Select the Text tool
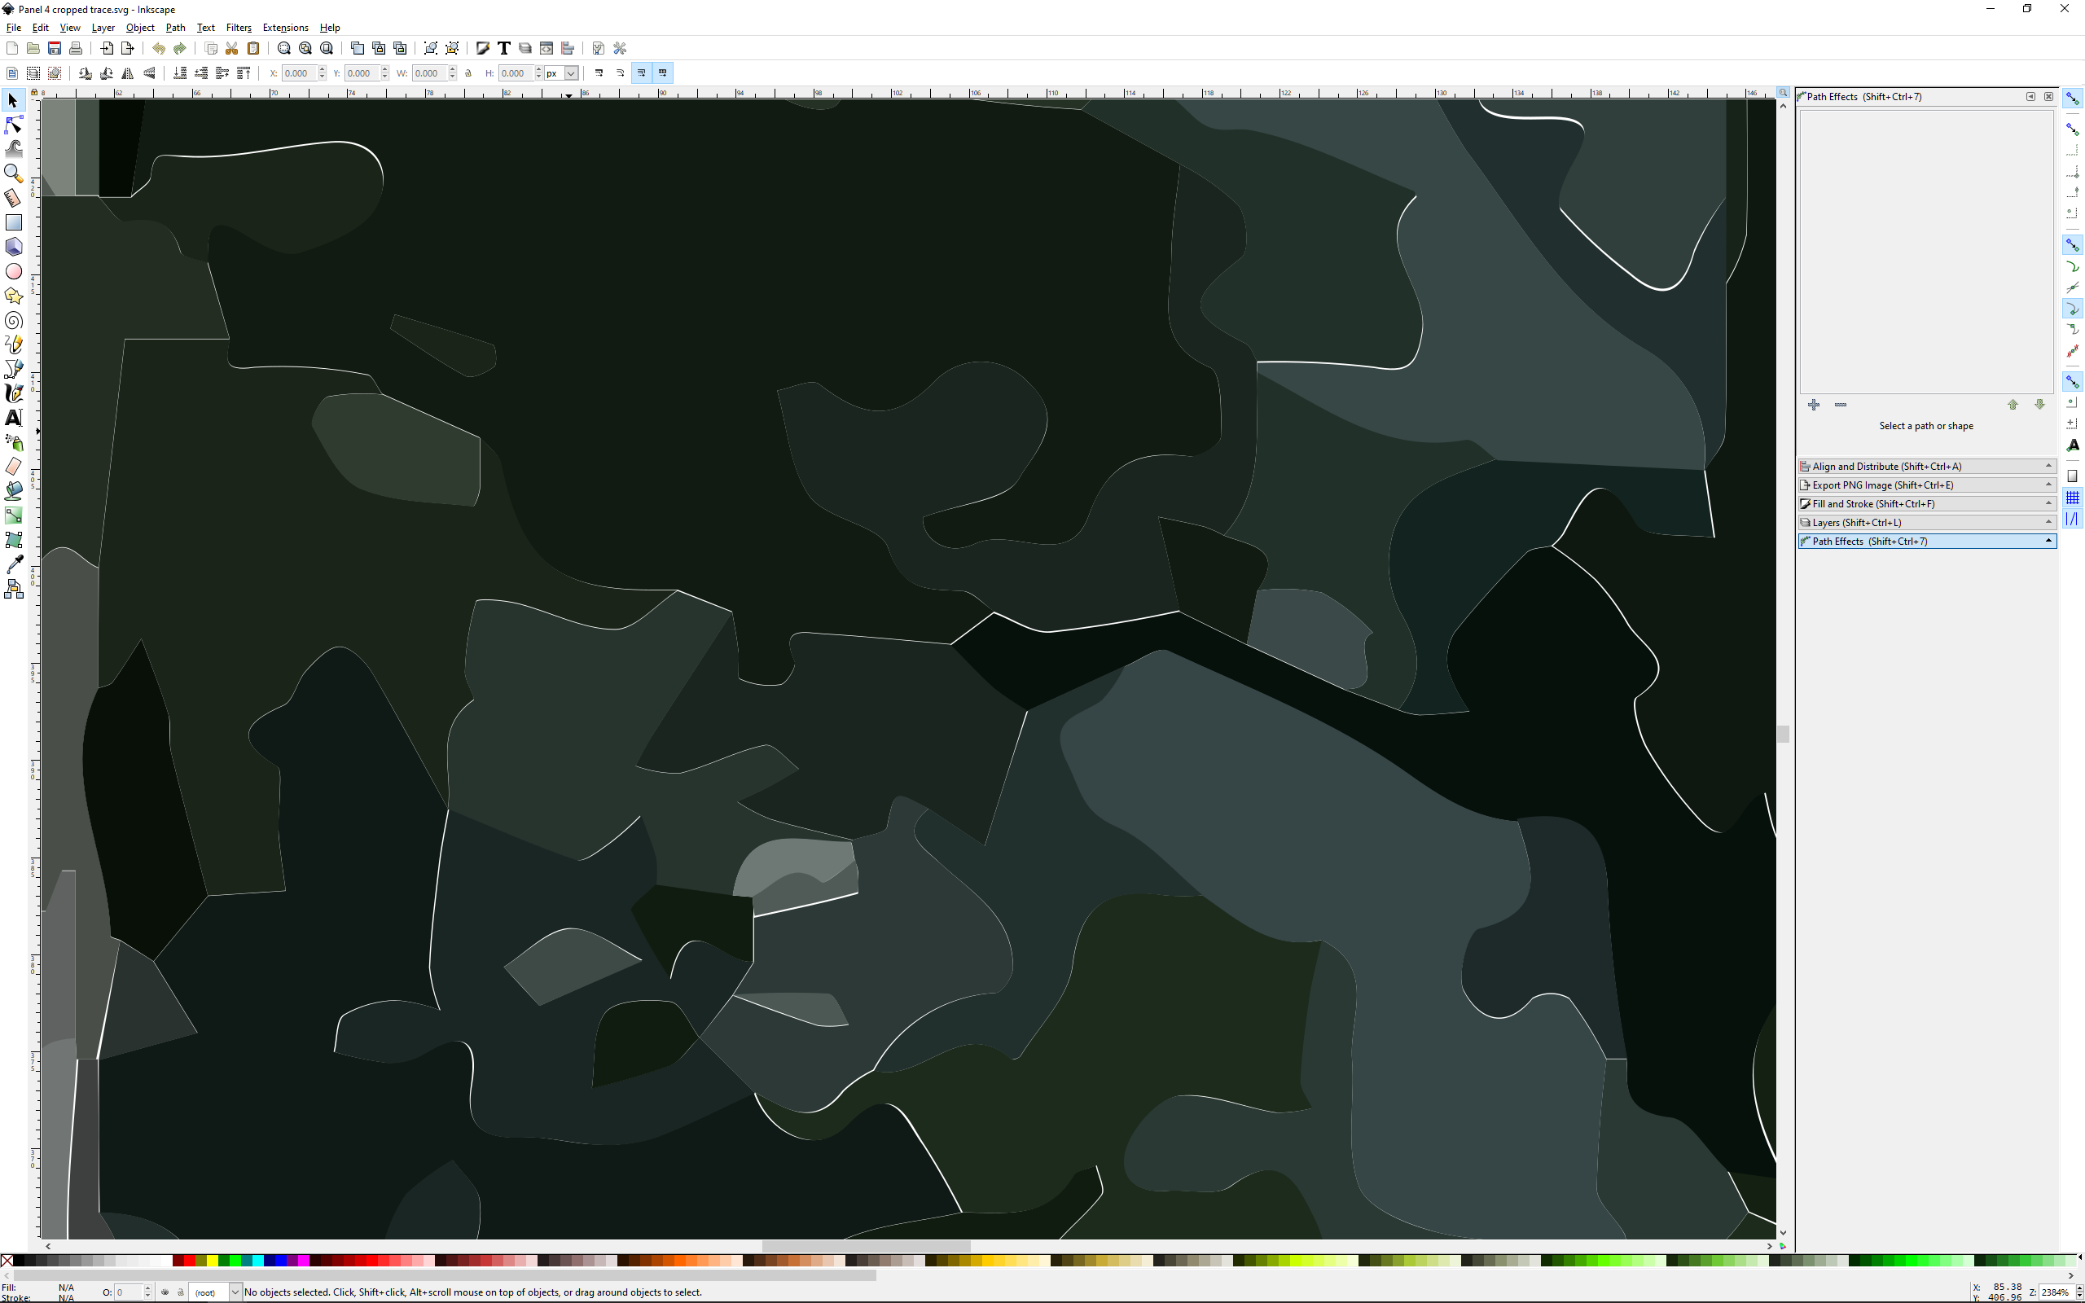2085x1303 pixels. 14,419
